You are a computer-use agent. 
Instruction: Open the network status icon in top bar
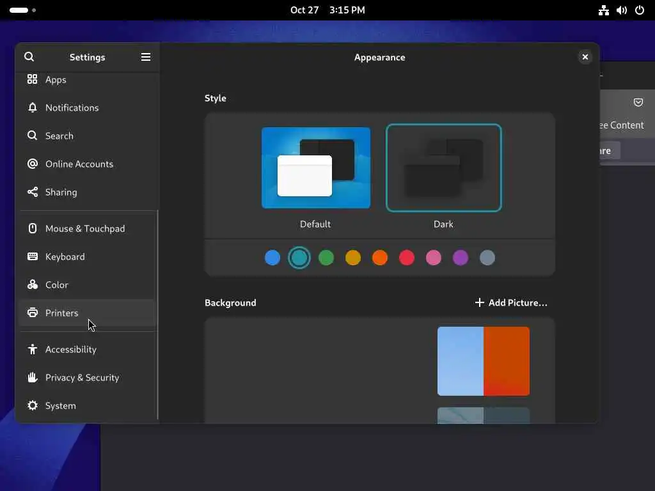604,10
